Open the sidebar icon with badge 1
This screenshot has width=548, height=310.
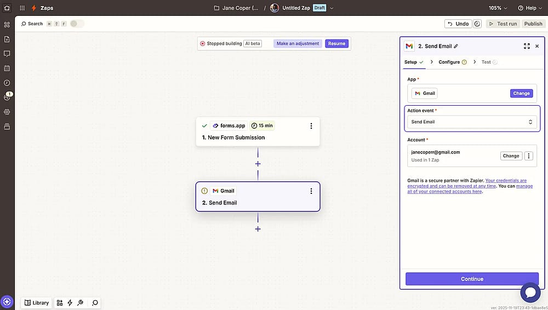click(x=7, y=97)
